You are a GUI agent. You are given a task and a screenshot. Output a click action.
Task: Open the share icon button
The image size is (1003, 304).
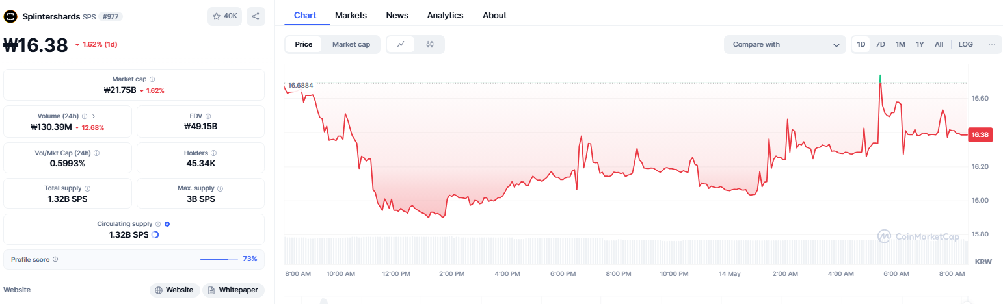tap(256, 16)
